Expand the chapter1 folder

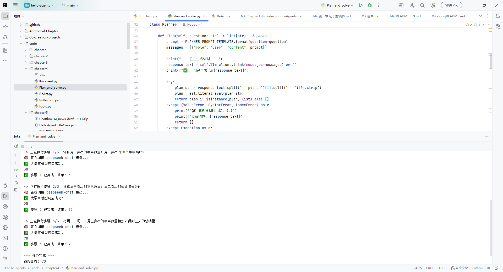(26, 50)
